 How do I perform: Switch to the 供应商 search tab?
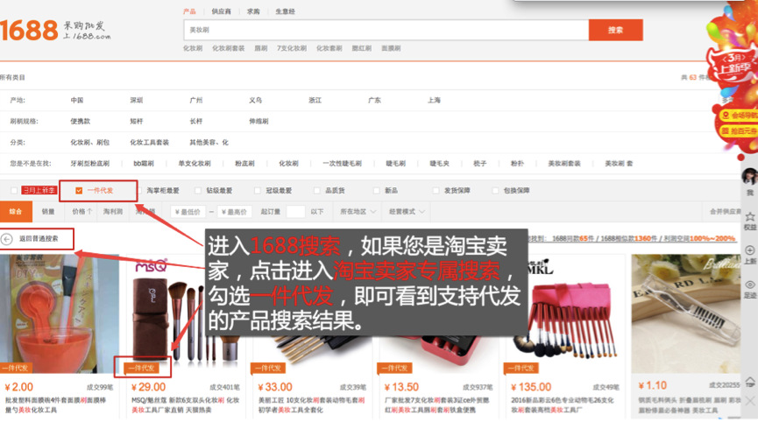(220, 11)
